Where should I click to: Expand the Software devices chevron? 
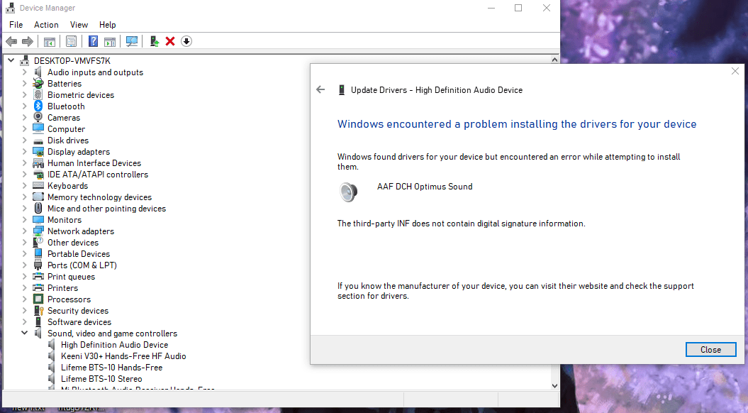coord(24,322)
